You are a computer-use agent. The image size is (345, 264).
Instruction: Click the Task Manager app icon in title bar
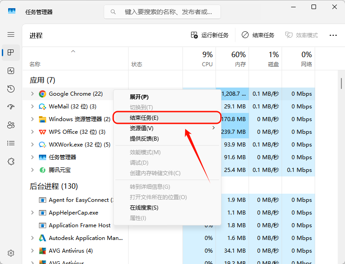tap(12, 11)
